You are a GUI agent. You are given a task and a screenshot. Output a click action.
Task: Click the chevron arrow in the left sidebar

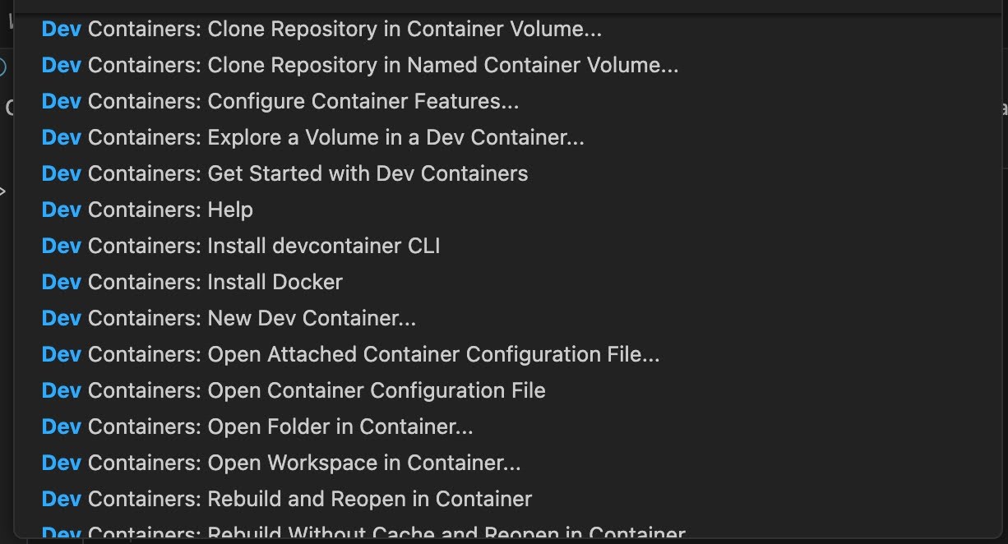(4, 191)
